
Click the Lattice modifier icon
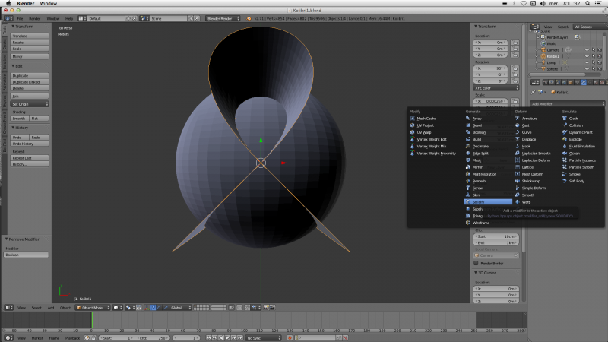(x=518, y=167)
